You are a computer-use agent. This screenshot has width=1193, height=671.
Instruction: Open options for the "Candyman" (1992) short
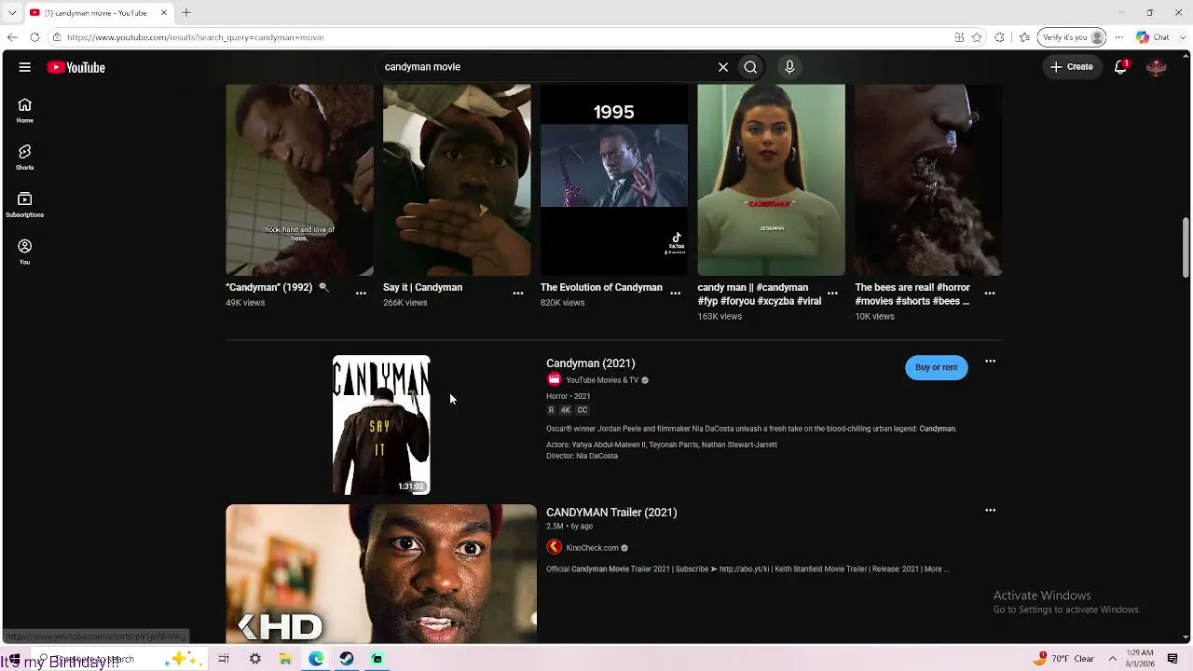(x=361, y=294)
